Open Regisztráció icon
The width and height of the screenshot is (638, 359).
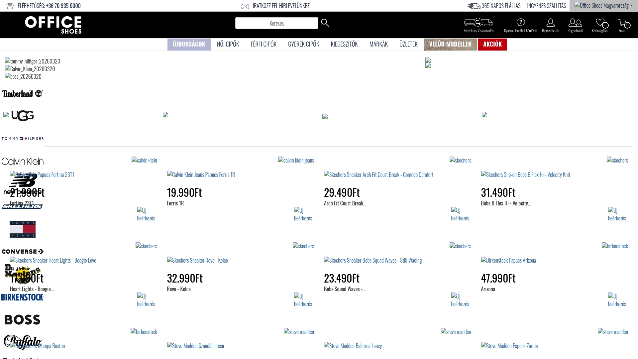[x=575, y=22]
